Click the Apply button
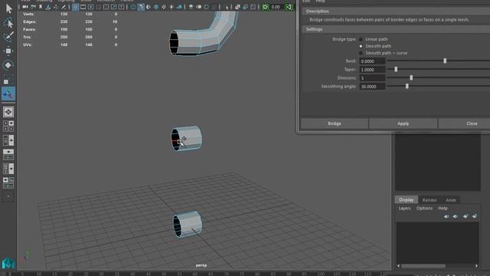The image size is (490, 276). [x=403, y=123]
